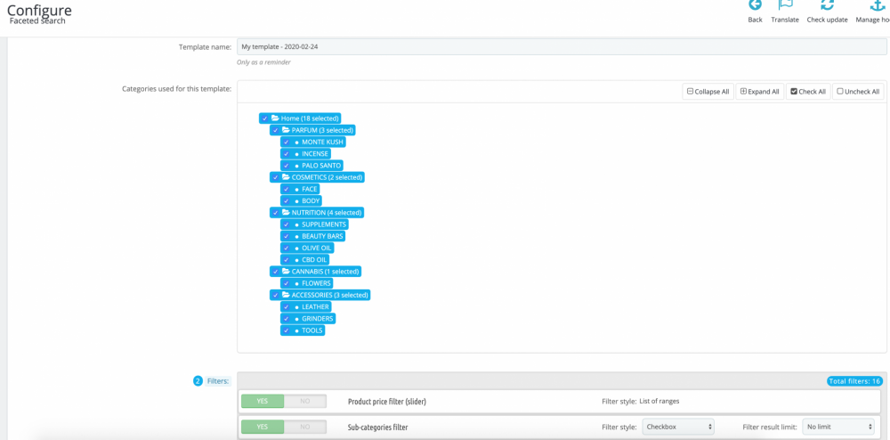The width and height of the screenshot is (890, 440).
Task: Click the Sub-categories filter text
Action: (377, 427)
